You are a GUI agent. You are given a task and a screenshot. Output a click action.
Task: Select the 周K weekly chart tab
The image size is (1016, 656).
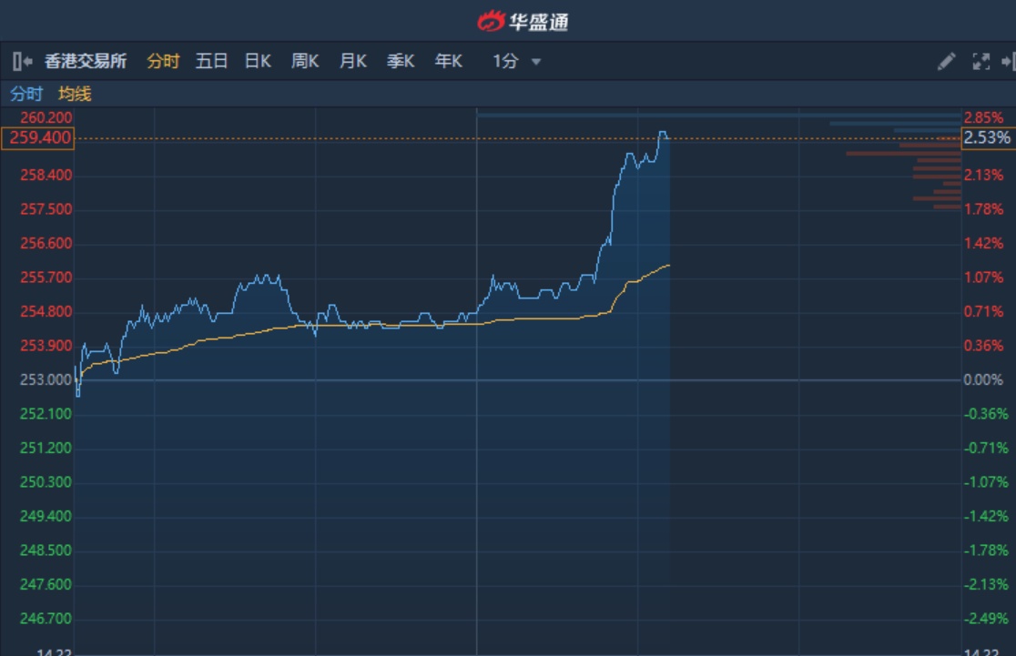(x=305, y=61)
